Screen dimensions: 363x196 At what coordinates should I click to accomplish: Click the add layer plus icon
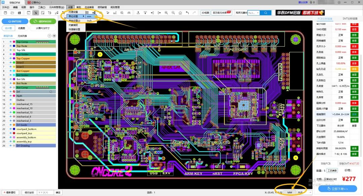(49, 36)
